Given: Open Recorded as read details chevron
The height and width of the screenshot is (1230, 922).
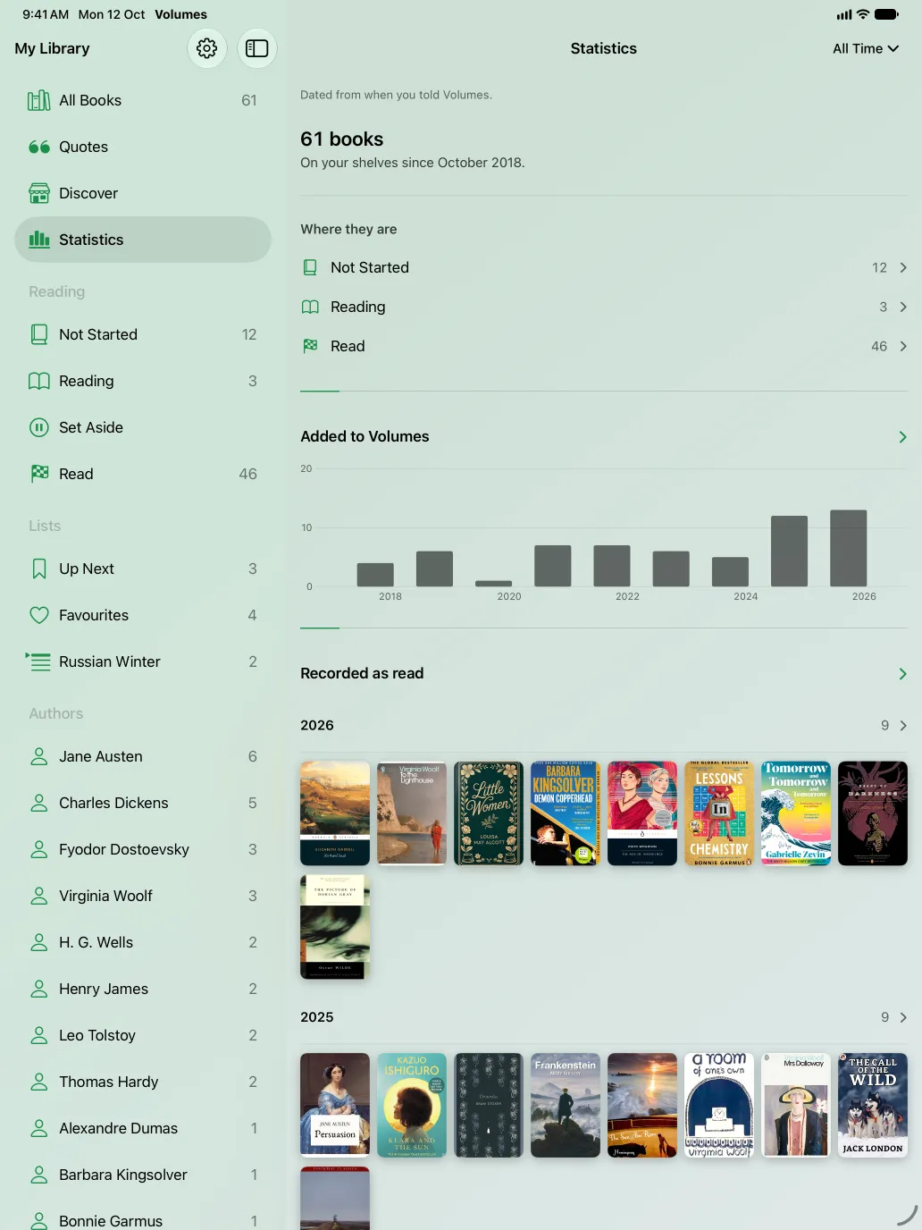Looking at the screenshot, I should click(902, 673).
